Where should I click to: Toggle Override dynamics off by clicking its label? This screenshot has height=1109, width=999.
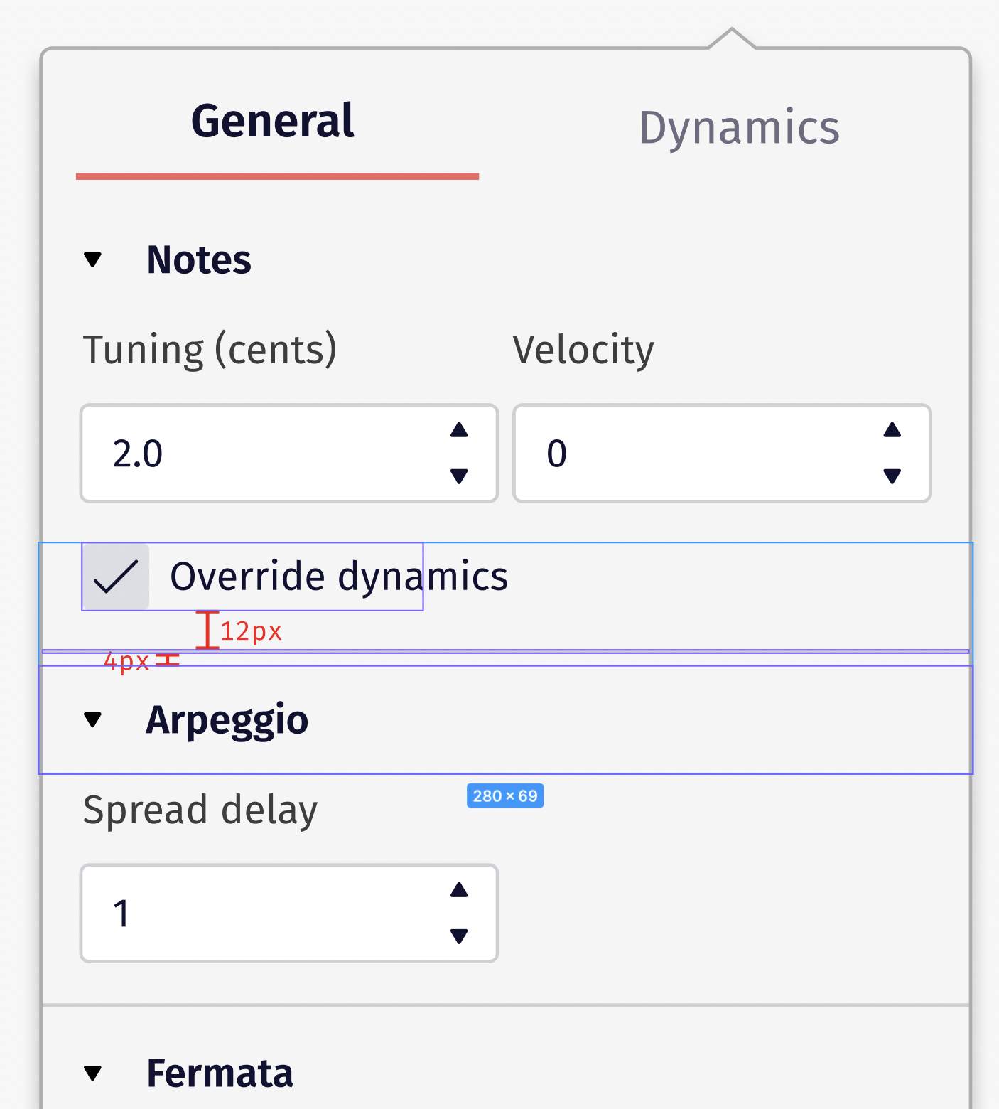pos(339,576)
